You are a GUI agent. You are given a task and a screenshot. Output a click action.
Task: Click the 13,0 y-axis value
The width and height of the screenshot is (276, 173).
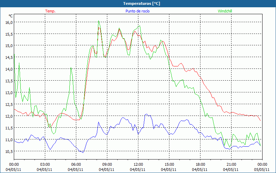tap(9, 92)
